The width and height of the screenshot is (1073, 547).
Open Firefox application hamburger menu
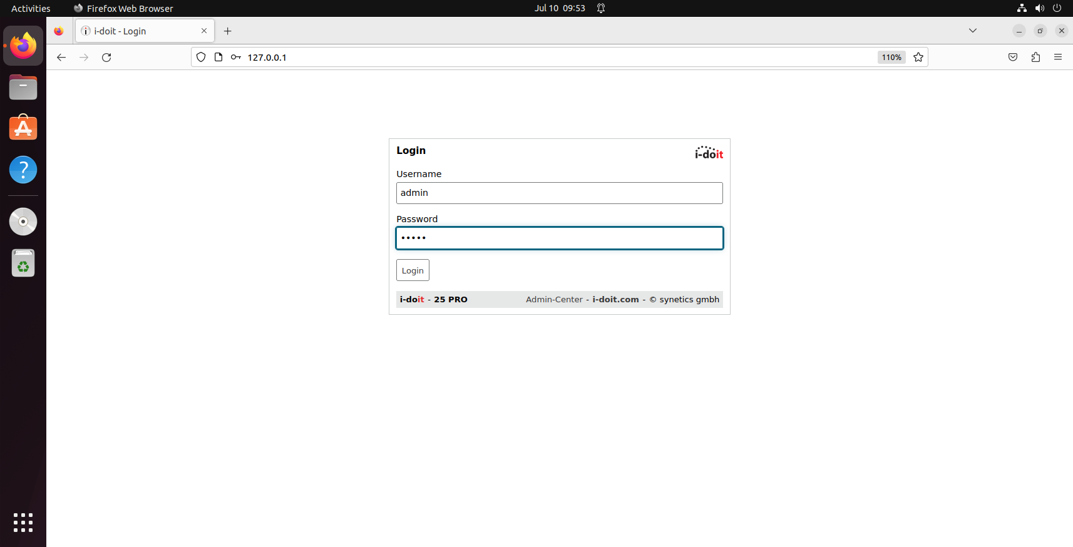tap(1058, 57)
